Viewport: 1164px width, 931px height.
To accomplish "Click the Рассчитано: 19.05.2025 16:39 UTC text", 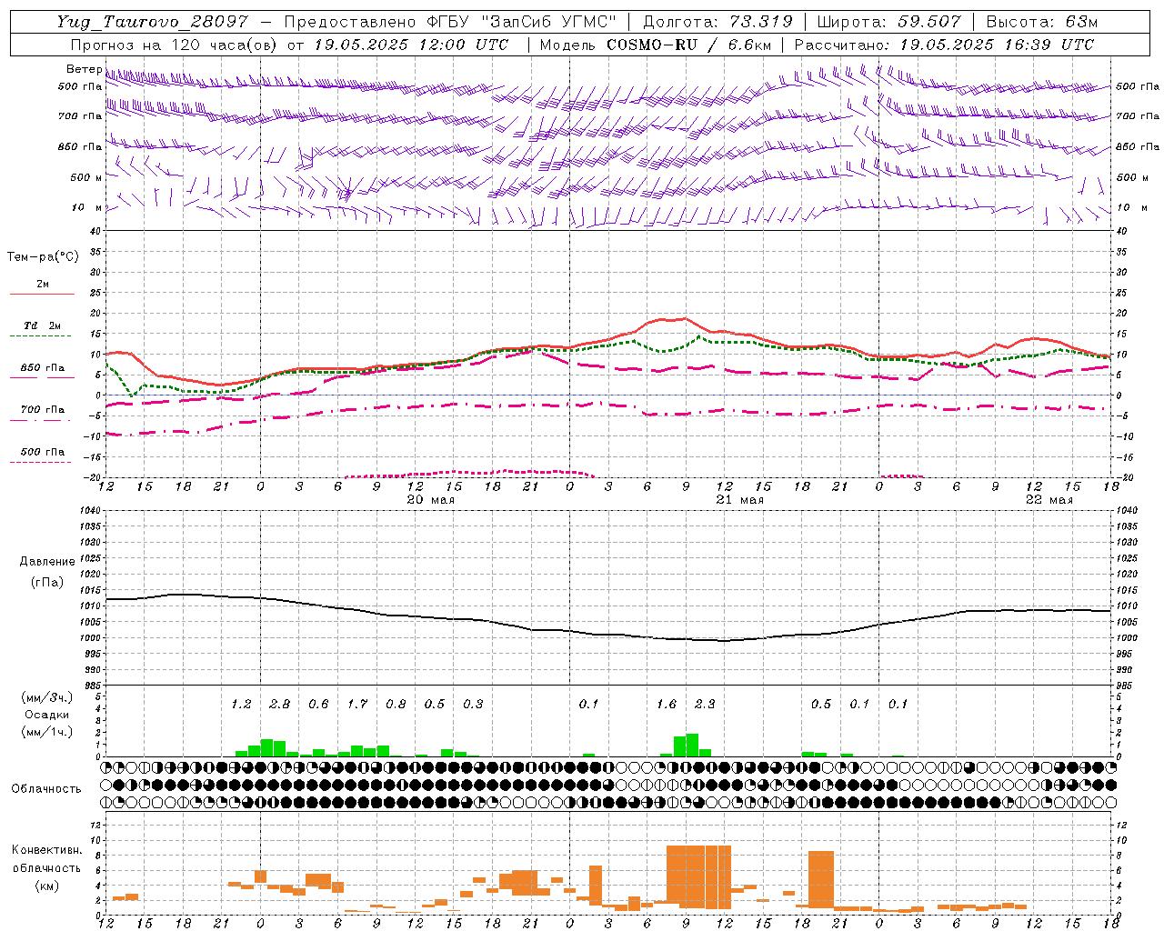I will click(944, 45).
